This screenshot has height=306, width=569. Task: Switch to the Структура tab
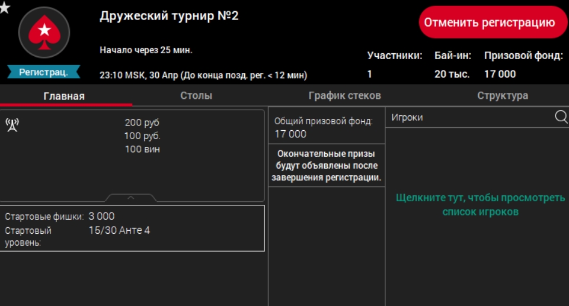point(503,96)
